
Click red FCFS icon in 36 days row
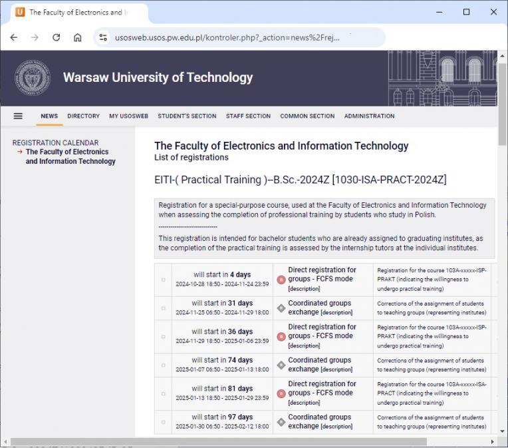[x=281, y=336]
